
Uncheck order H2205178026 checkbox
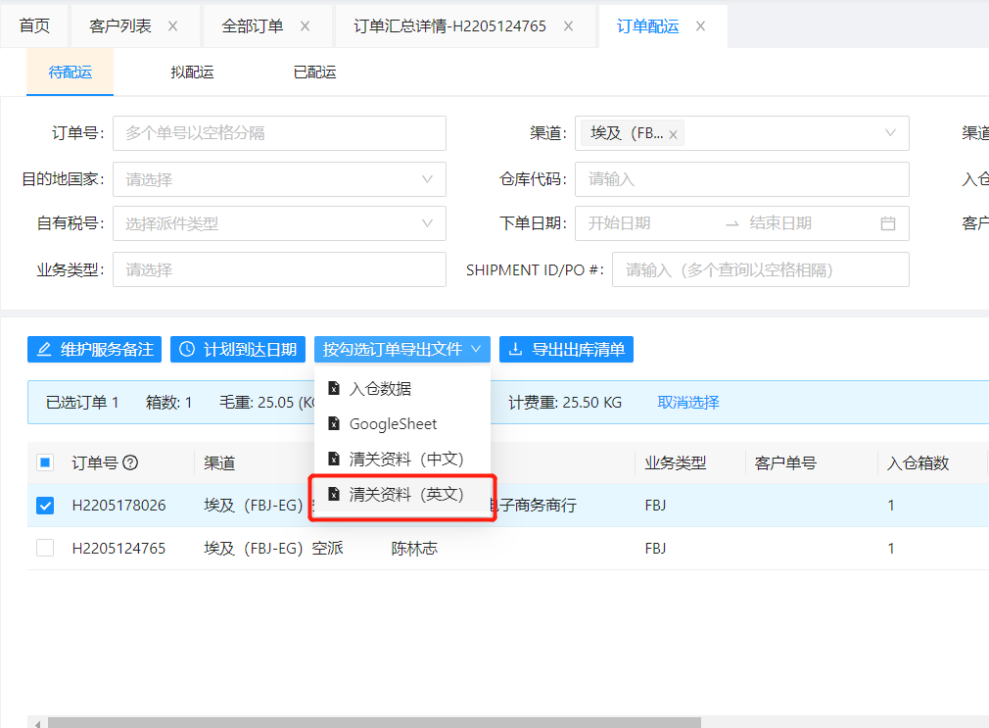(45, 506)
